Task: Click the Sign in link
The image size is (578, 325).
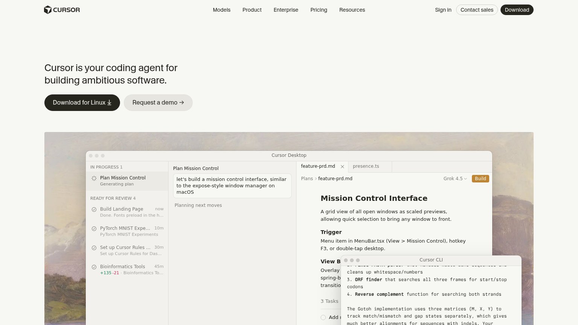Action: pos(443,10)
